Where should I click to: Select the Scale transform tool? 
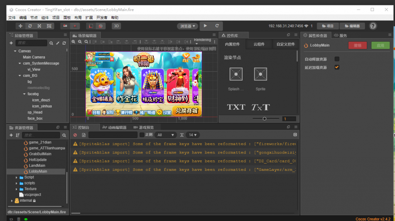[39, 26]
